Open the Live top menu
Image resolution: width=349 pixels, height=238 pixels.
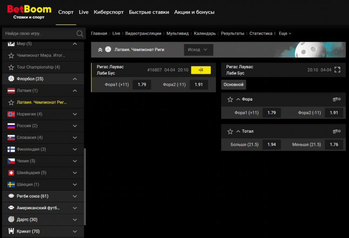[83, 12]
